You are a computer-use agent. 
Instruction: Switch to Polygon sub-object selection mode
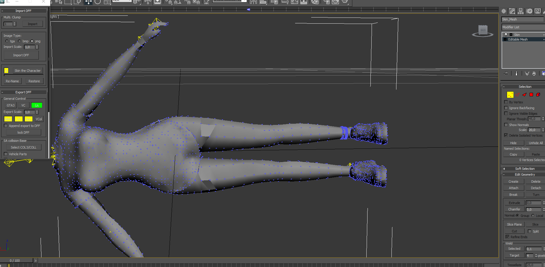coord(531,95)
